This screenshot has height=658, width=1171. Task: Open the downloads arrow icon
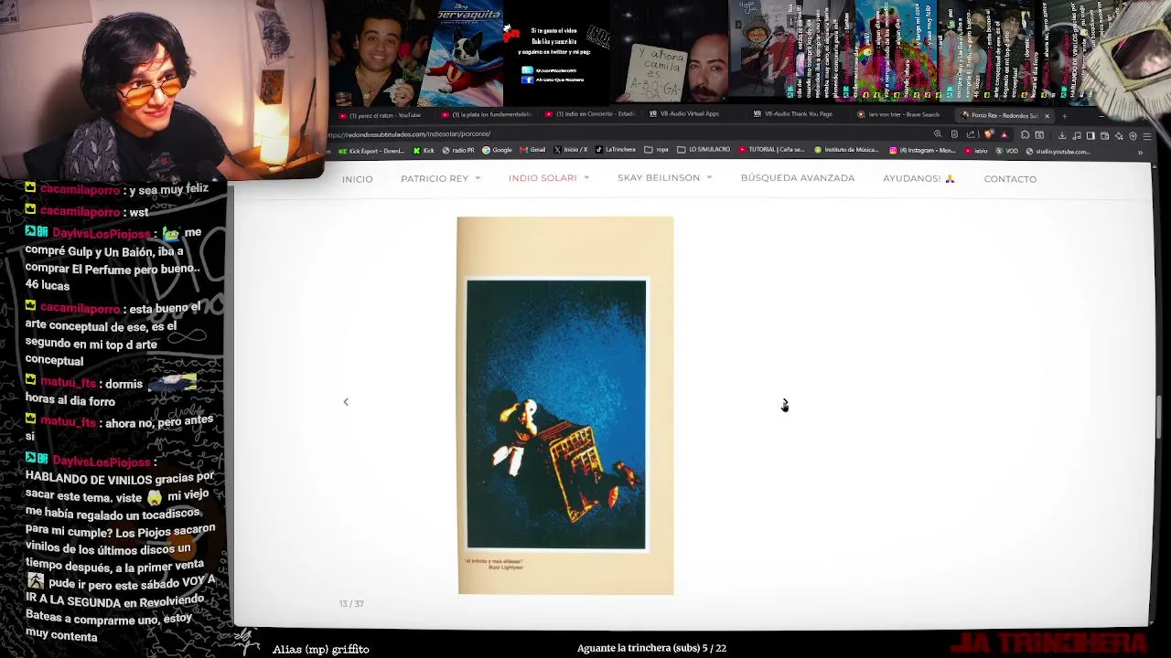(x=1062, y=135)
